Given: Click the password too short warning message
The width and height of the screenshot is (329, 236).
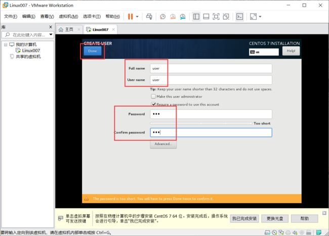Looking at the screenshot, I should 153,199.
